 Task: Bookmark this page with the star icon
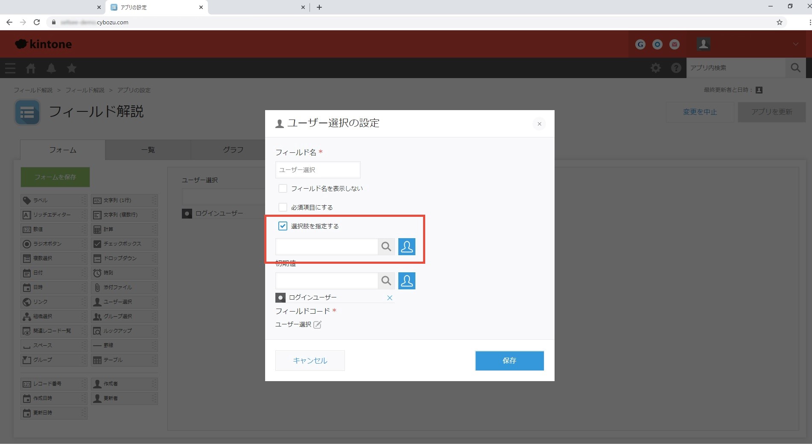[x=780, y=22]
